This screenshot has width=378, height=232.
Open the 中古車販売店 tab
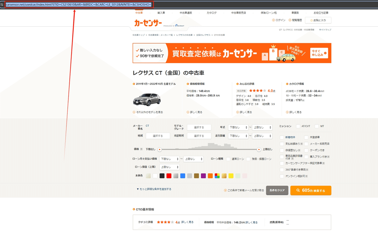pos(238,13)
